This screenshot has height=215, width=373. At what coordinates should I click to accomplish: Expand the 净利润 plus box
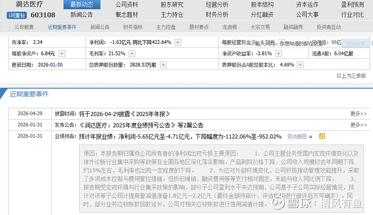[178, 42]
